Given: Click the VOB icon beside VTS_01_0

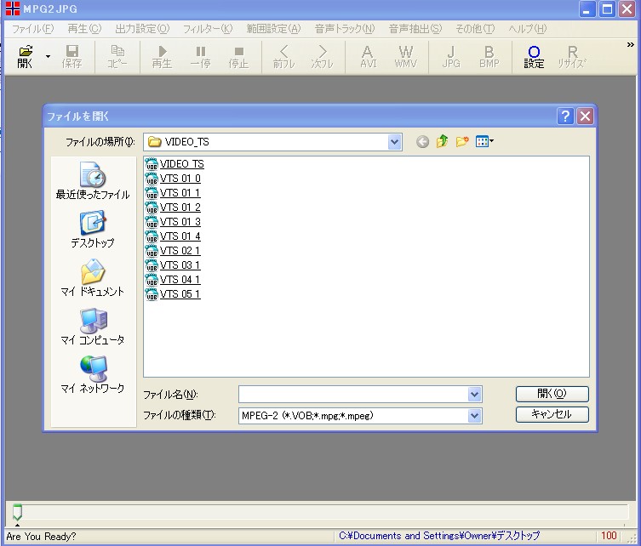Looking at the screenshot, I should pos(152,179).
